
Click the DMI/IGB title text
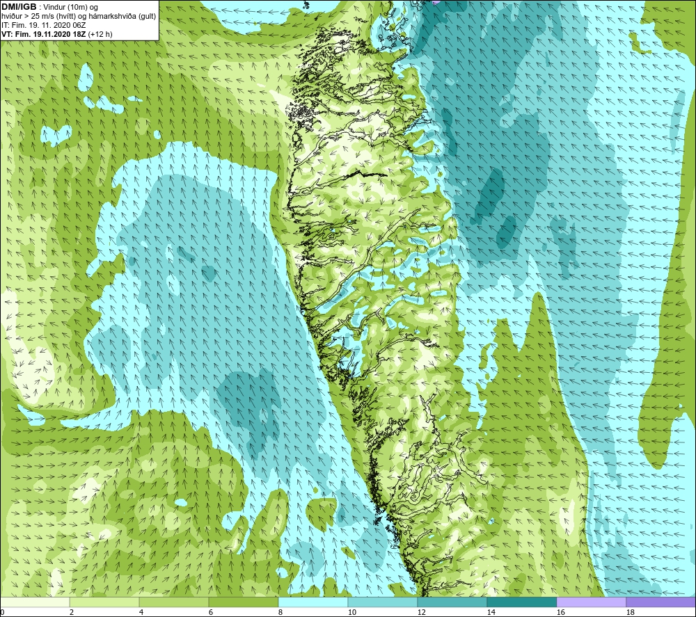click(x=19, y=7)
